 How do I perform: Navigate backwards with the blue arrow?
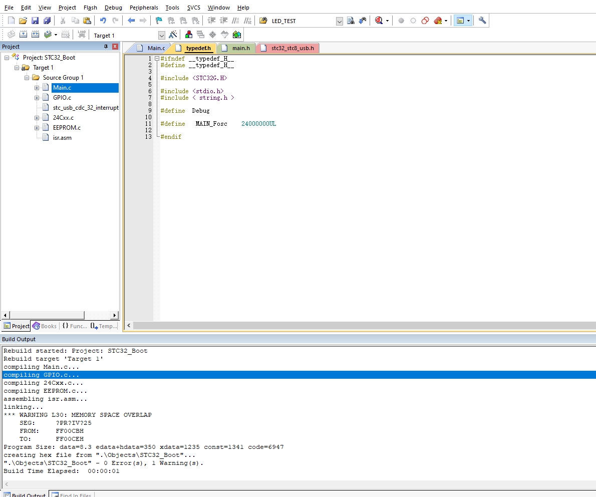131,21
